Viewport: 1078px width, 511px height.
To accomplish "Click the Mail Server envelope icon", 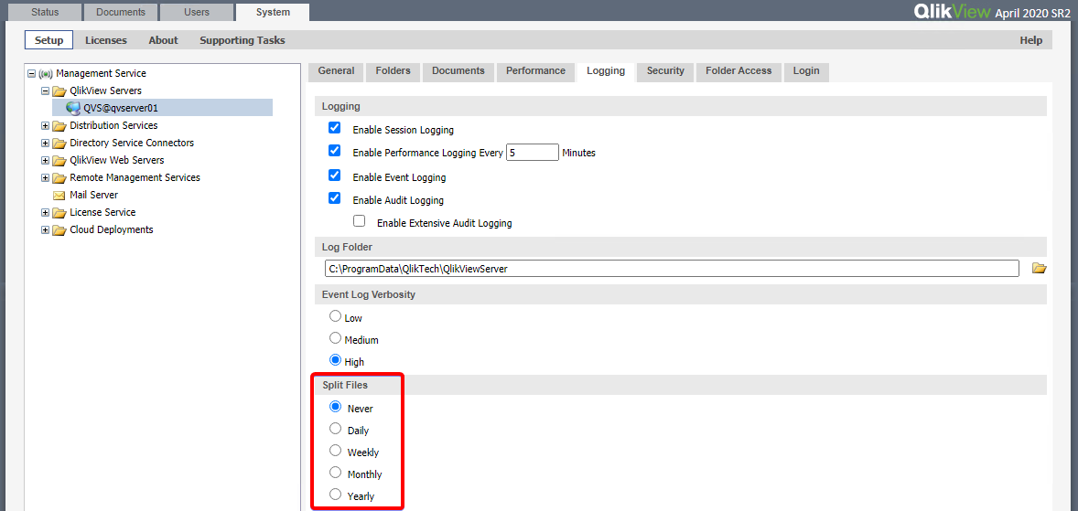I will click(59, 195).
